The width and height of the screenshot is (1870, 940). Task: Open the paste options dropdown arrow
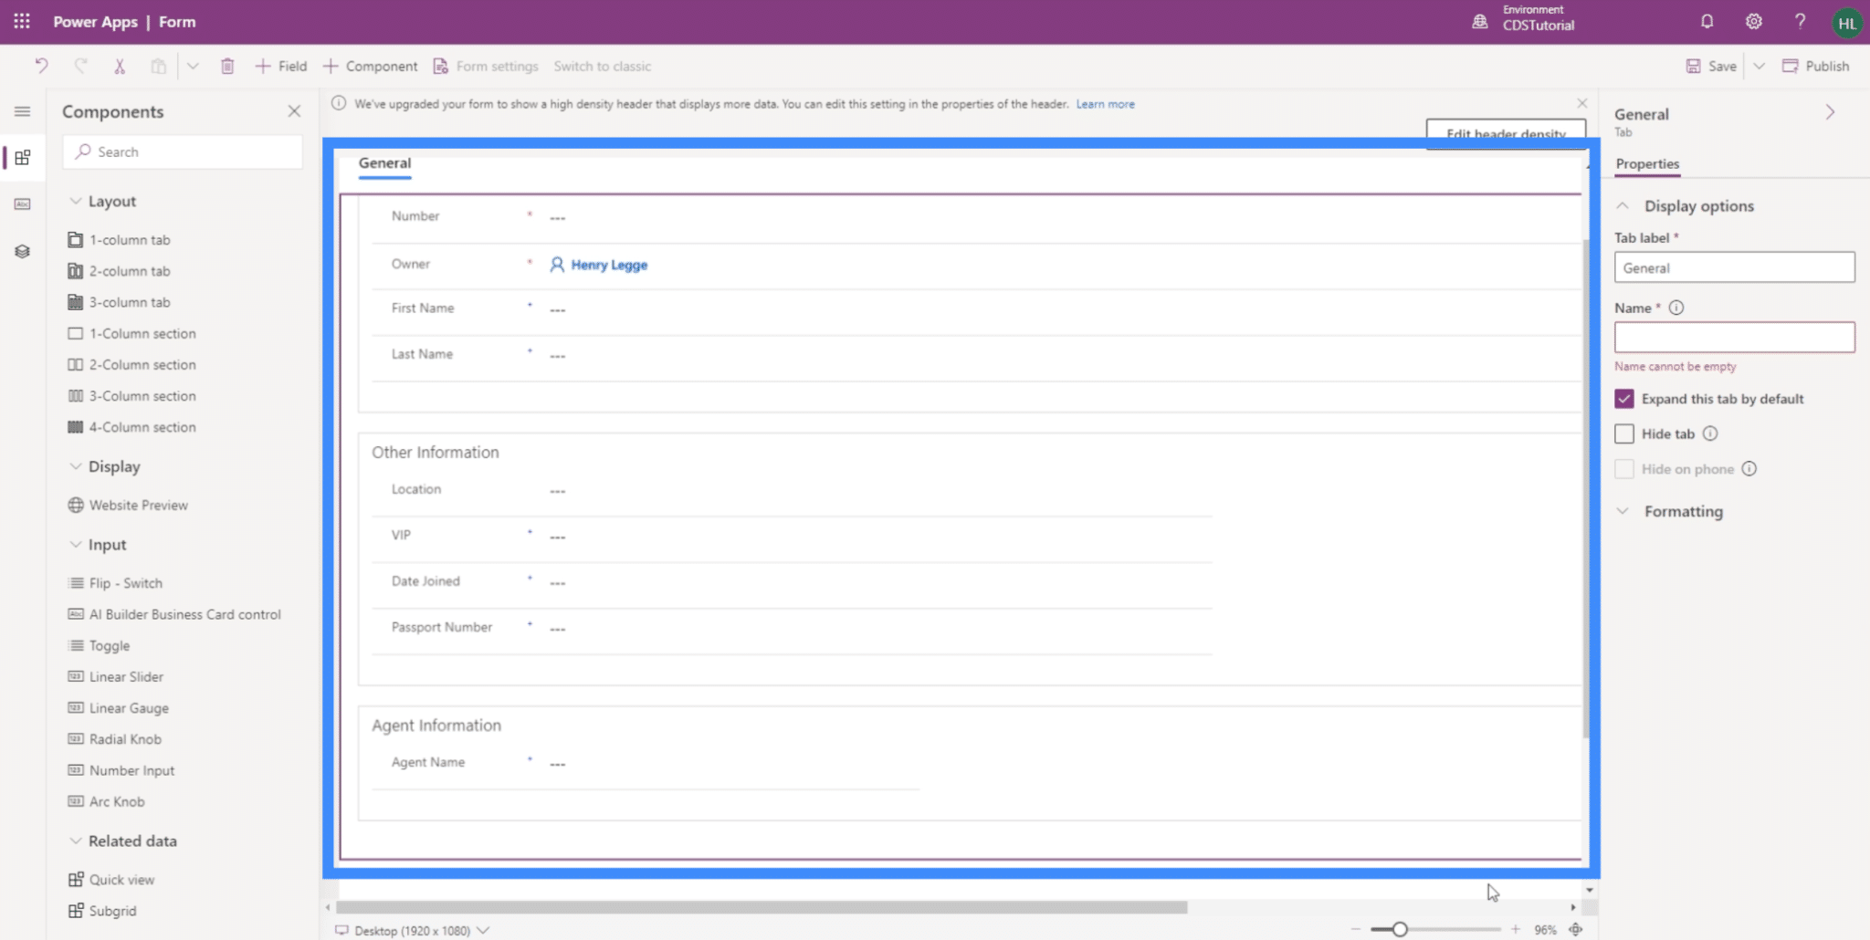point(193,66)
